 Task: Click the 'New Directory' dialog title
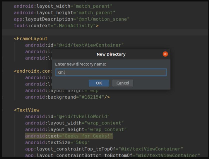pyautogui.click(x=111, y=54)
